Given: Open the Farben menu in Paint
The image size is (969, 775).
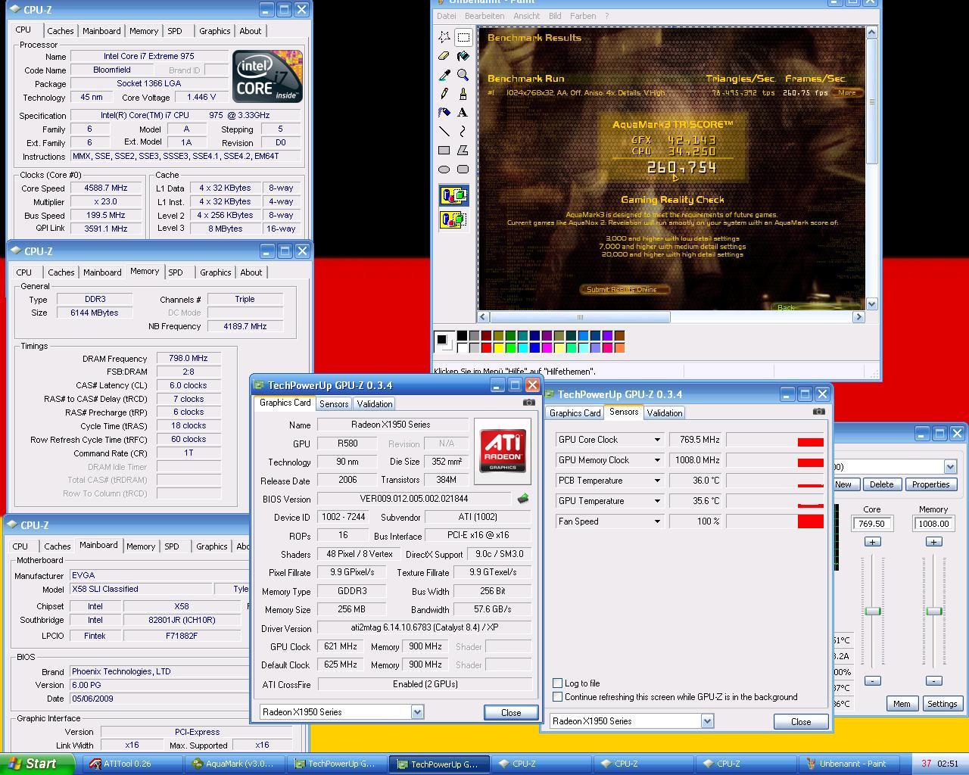Looking at the screenshot, I should (583, 16).
